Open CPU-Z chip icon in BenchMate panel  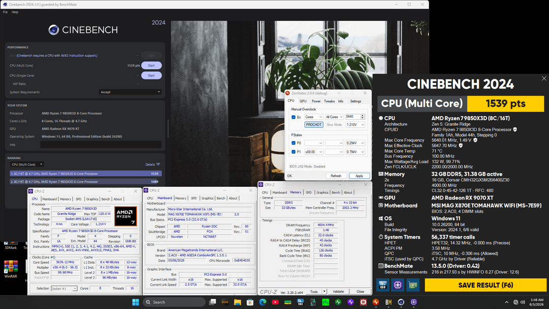click(398, 285)
